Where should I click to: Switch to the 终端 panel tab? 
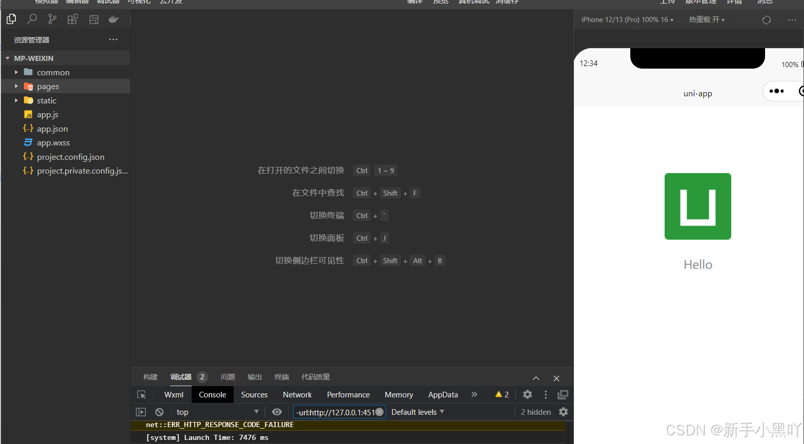(x=281, y=377)
